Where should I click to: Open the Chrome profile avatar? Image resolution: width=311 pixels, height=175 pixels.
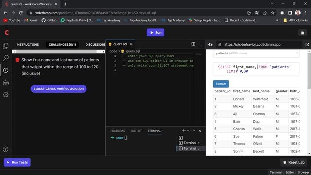pos(298,13)
